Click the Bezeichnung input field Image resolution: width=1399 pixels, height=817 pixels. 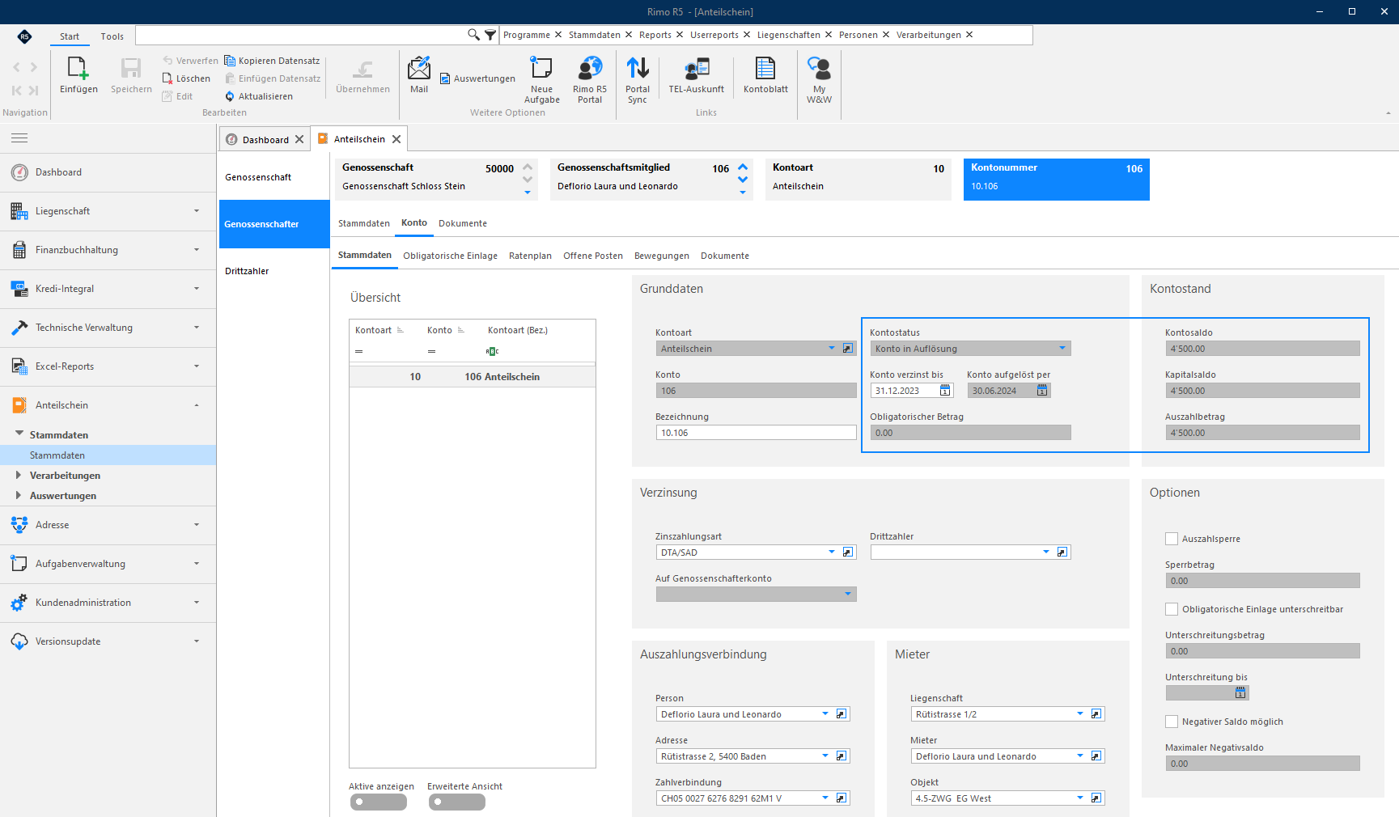tap(756, 433)
